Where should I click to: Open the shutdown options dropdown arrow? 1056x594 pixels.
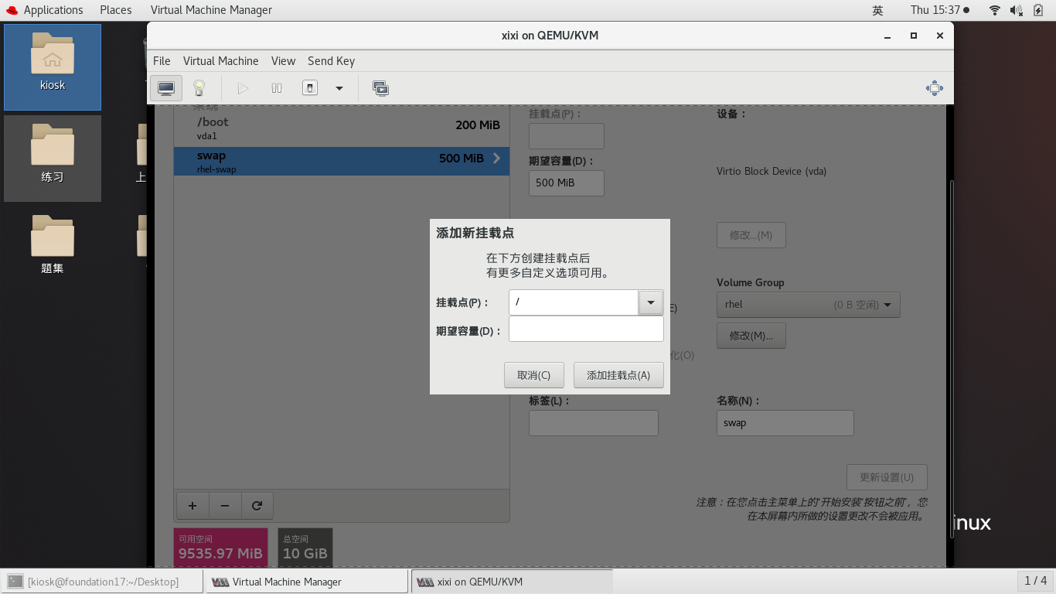338,87
